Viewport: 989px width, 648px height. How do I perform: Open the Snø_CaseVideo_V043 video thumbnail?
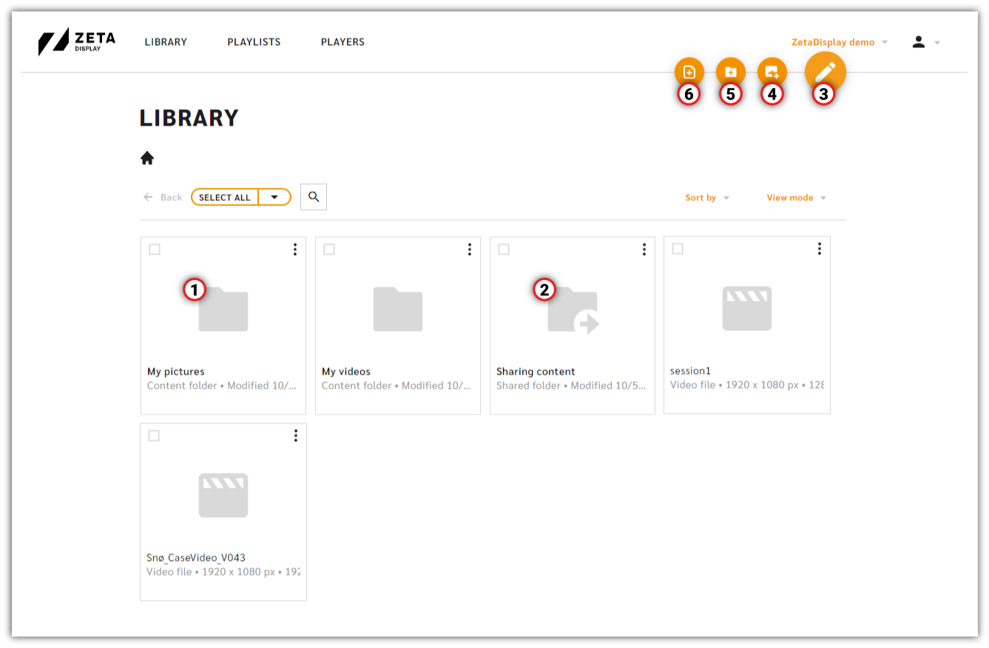click(223, 495)
